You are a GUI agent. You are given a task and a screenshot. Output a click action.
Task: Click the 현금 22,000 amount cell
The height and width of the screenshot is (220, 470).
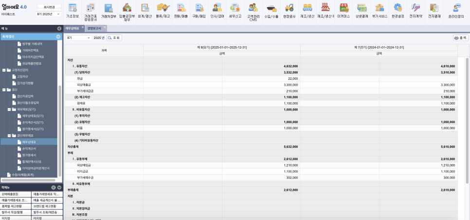click(x=261, y=78)
